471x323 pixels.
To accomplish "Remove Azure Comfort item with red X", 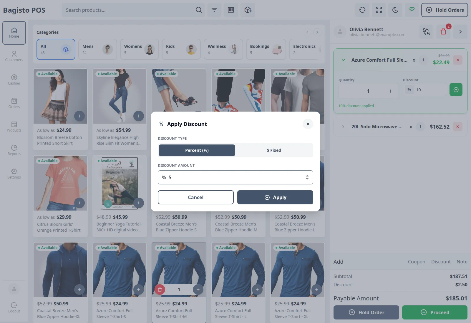I will pos(458,60).
